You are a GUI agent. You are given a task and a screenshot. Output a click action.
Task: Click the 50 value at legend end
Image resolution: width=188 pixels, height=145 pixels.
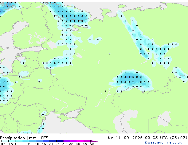pos(92,144)
